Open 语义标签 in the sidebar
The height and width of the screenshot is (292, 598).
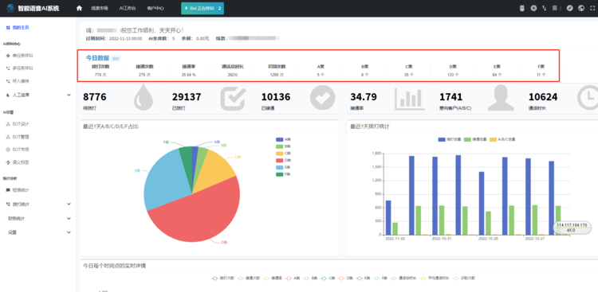tap(18, 162)
